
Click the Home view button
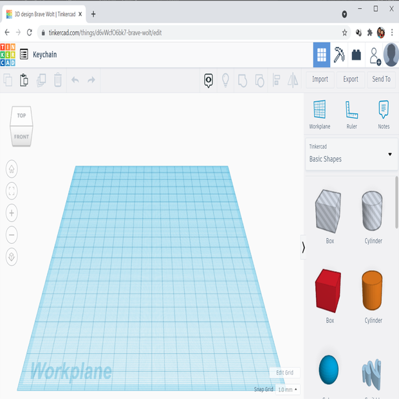coord(12,169)
